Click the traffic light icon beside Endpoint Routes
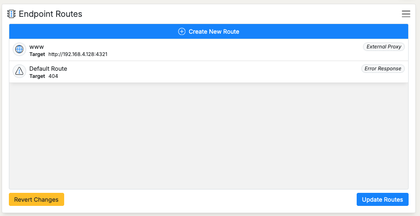The image size is (420, 216). [11, 14]
